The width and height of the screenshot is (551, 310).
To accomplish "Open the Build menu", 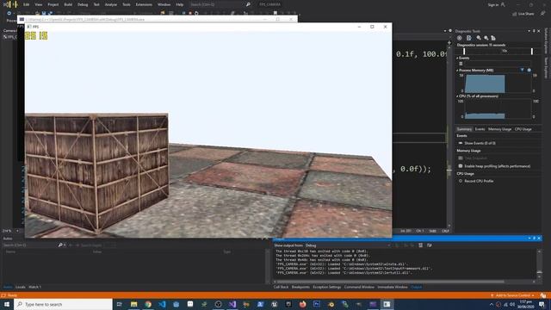I will pyautogui.click(x=68, y=4).
